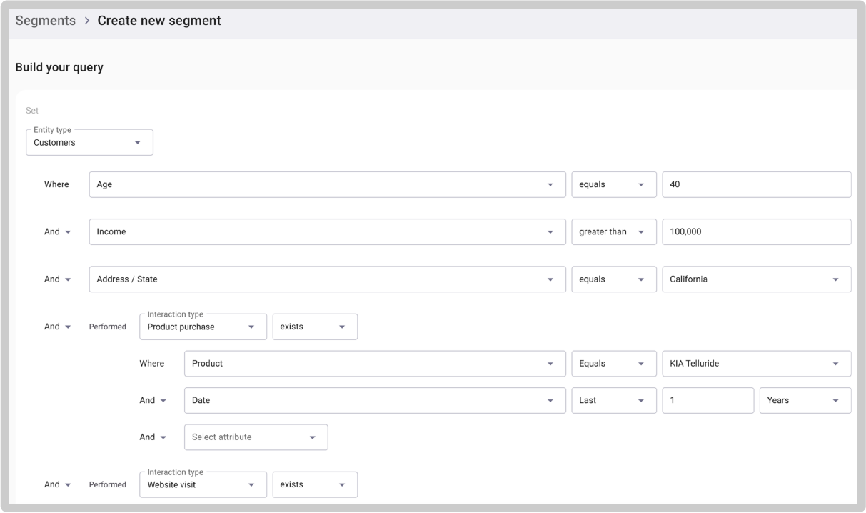Open the KIA Telluride value dropdown
This screenshot has width=866, height=513.
click(x=755, y=363)
